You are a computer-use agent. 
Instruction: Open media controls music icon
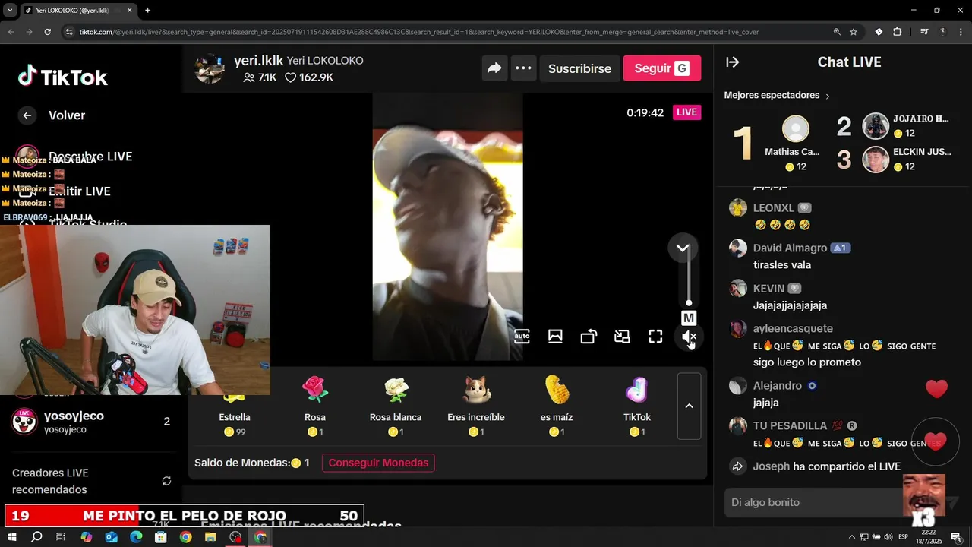[924, 32]
